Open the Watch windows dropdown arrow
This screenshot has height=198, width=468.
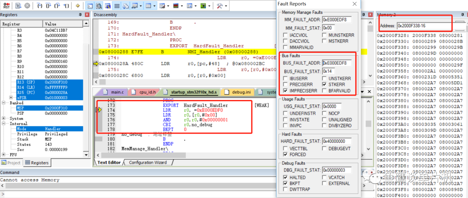pos(140,5)
